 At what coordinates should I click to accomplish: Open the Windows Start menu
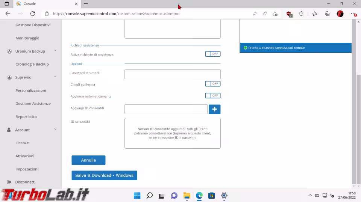click(137, 196)
